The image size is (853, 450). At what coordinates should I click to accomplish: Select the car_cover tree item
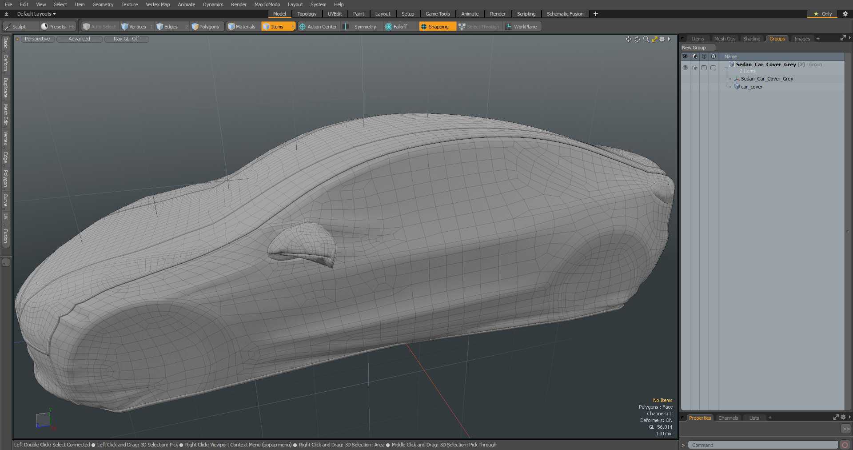pyautogui.click(x=752, y=87)
